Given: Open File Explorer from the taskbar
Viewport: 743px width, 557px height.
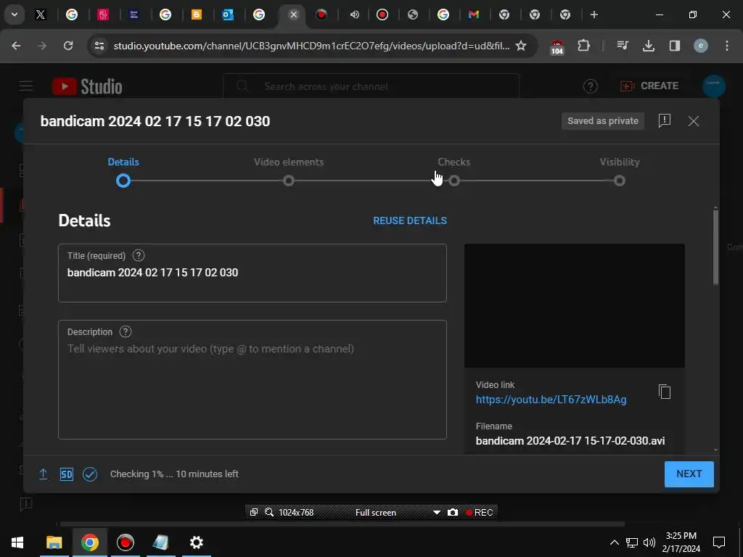Looking at the screenshot, I should click(x=54, y=542).
